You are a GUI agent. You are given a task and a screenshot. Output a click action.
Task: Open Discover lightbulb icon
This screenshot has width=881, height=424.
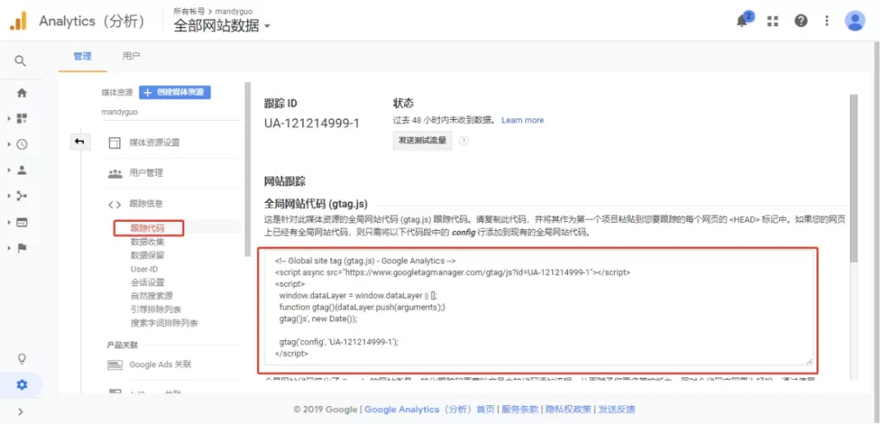(x=22, y=358)
